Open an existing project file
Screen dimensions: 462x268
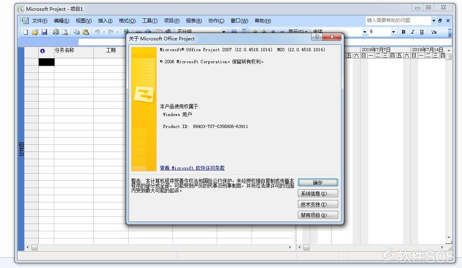point(35,32)
